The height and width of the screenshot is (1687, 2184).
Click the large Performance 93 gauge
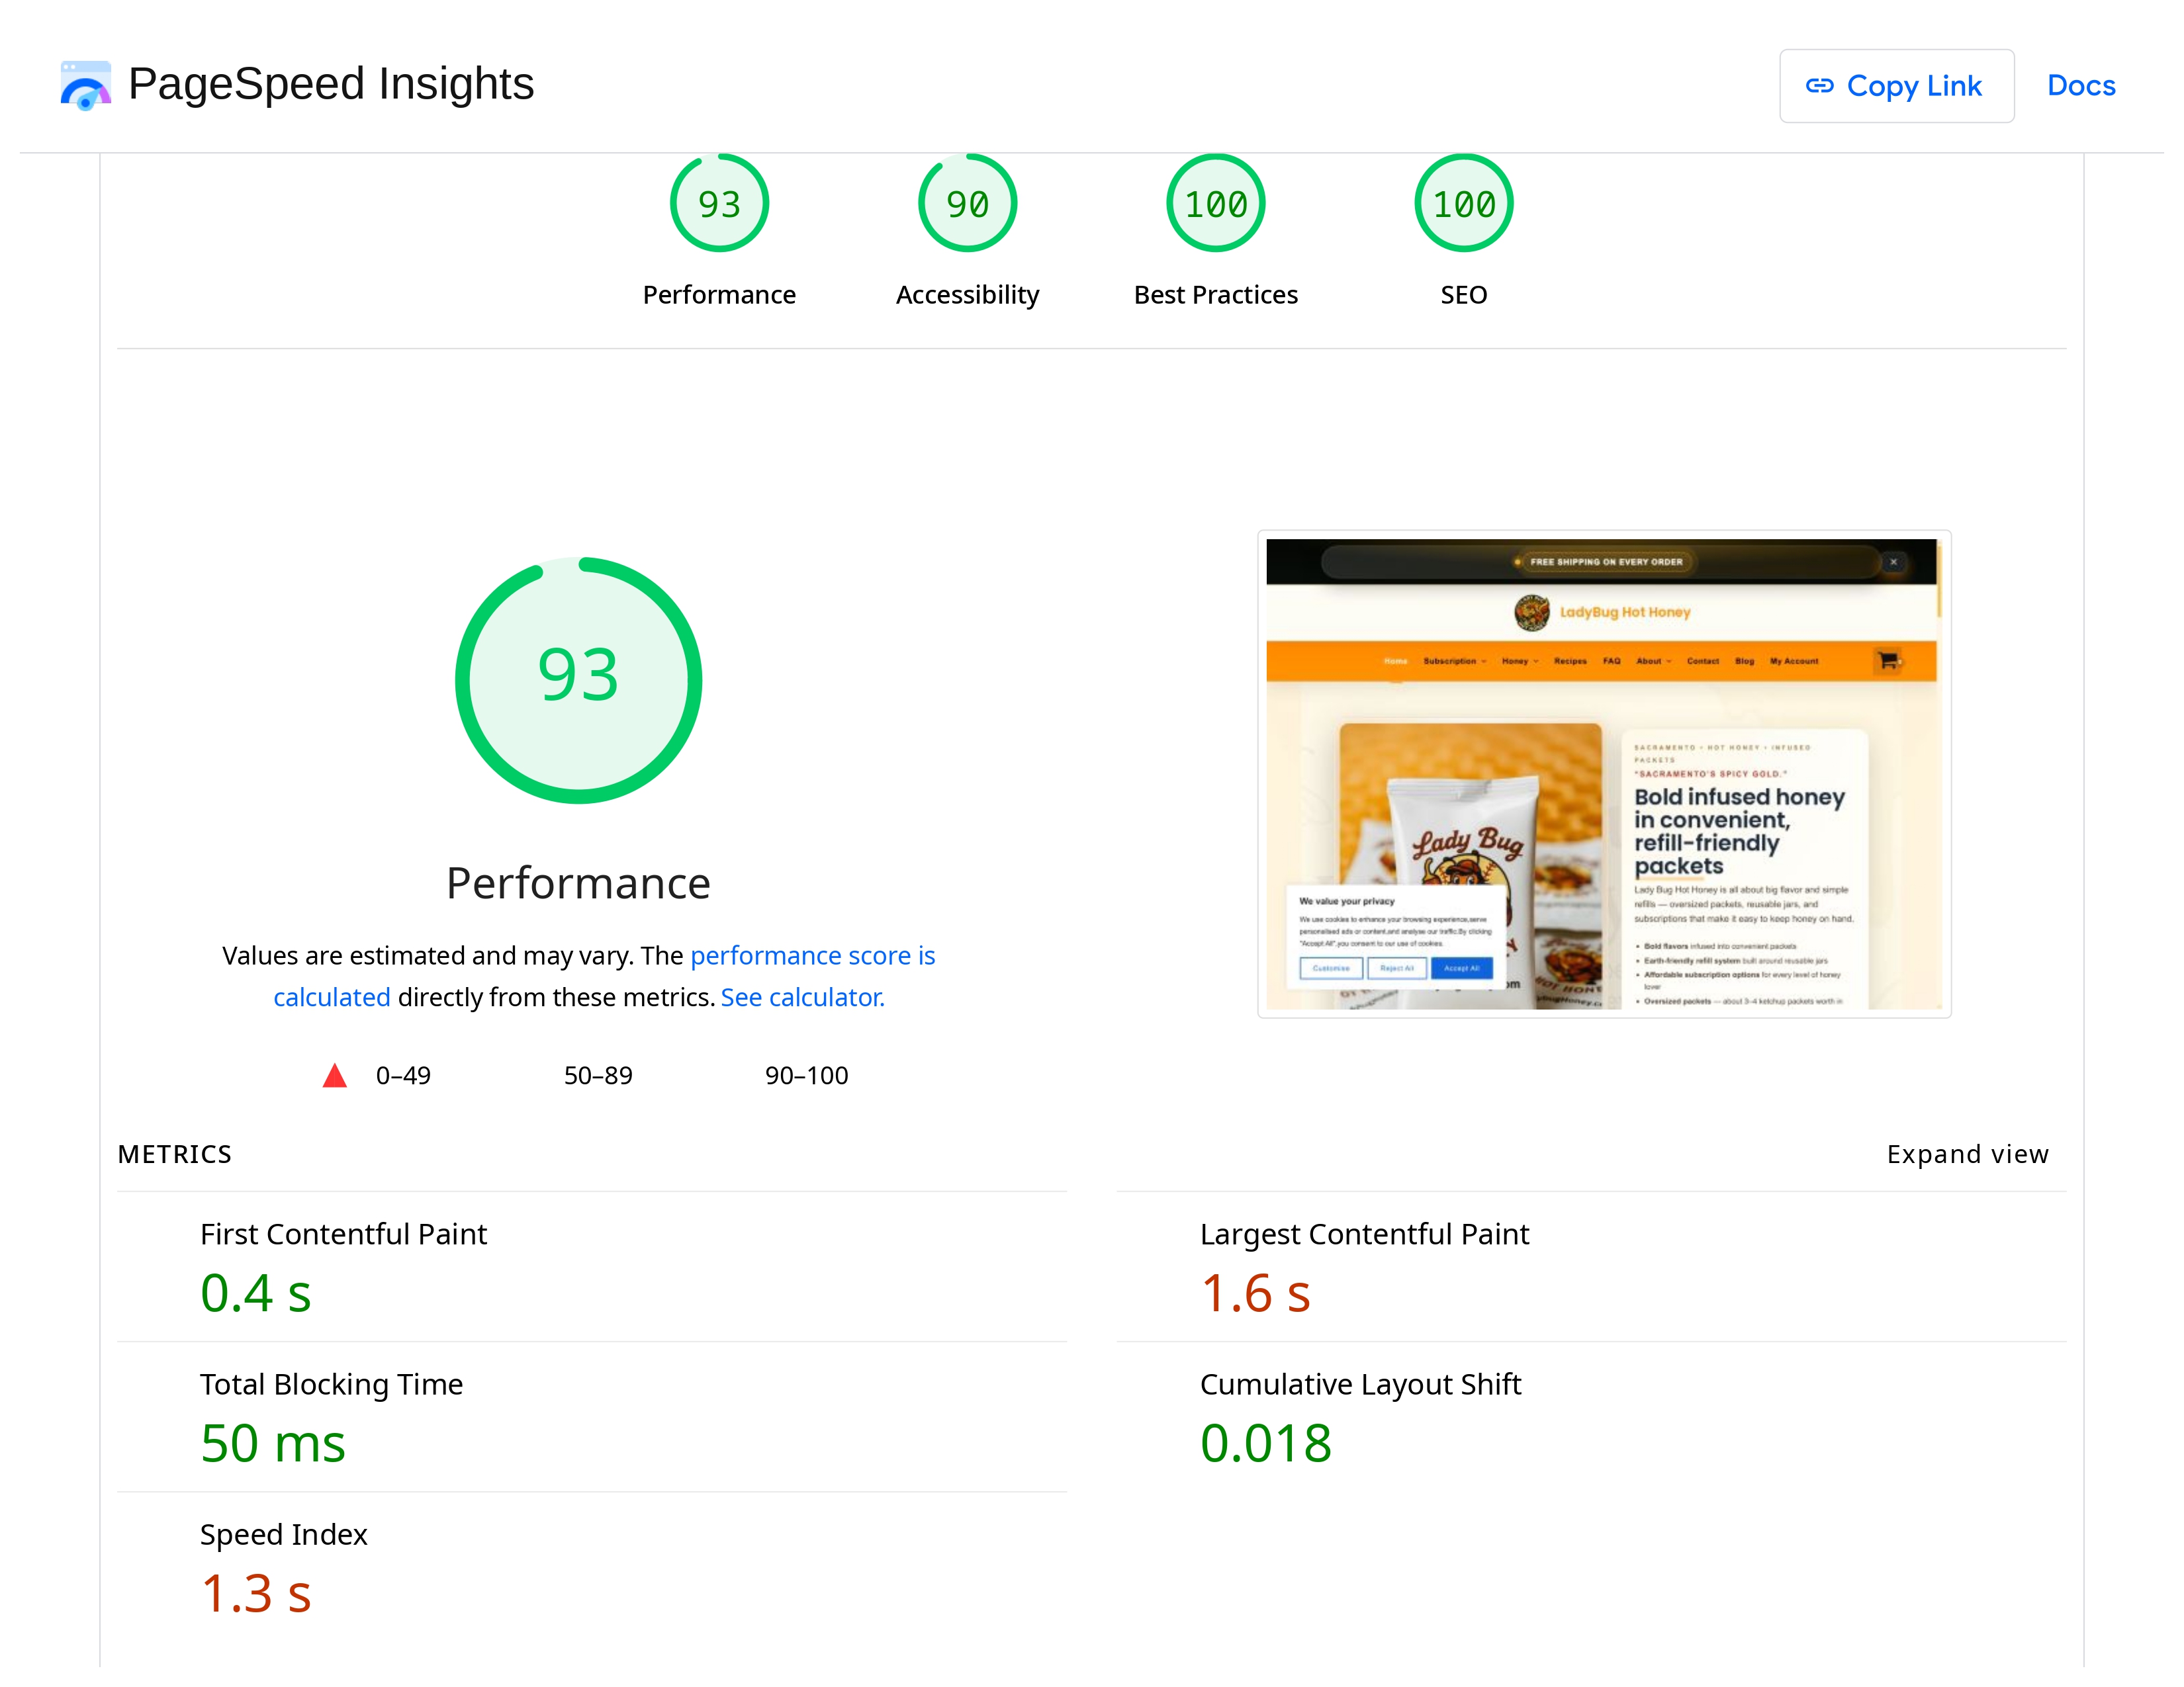click(578, 679)
